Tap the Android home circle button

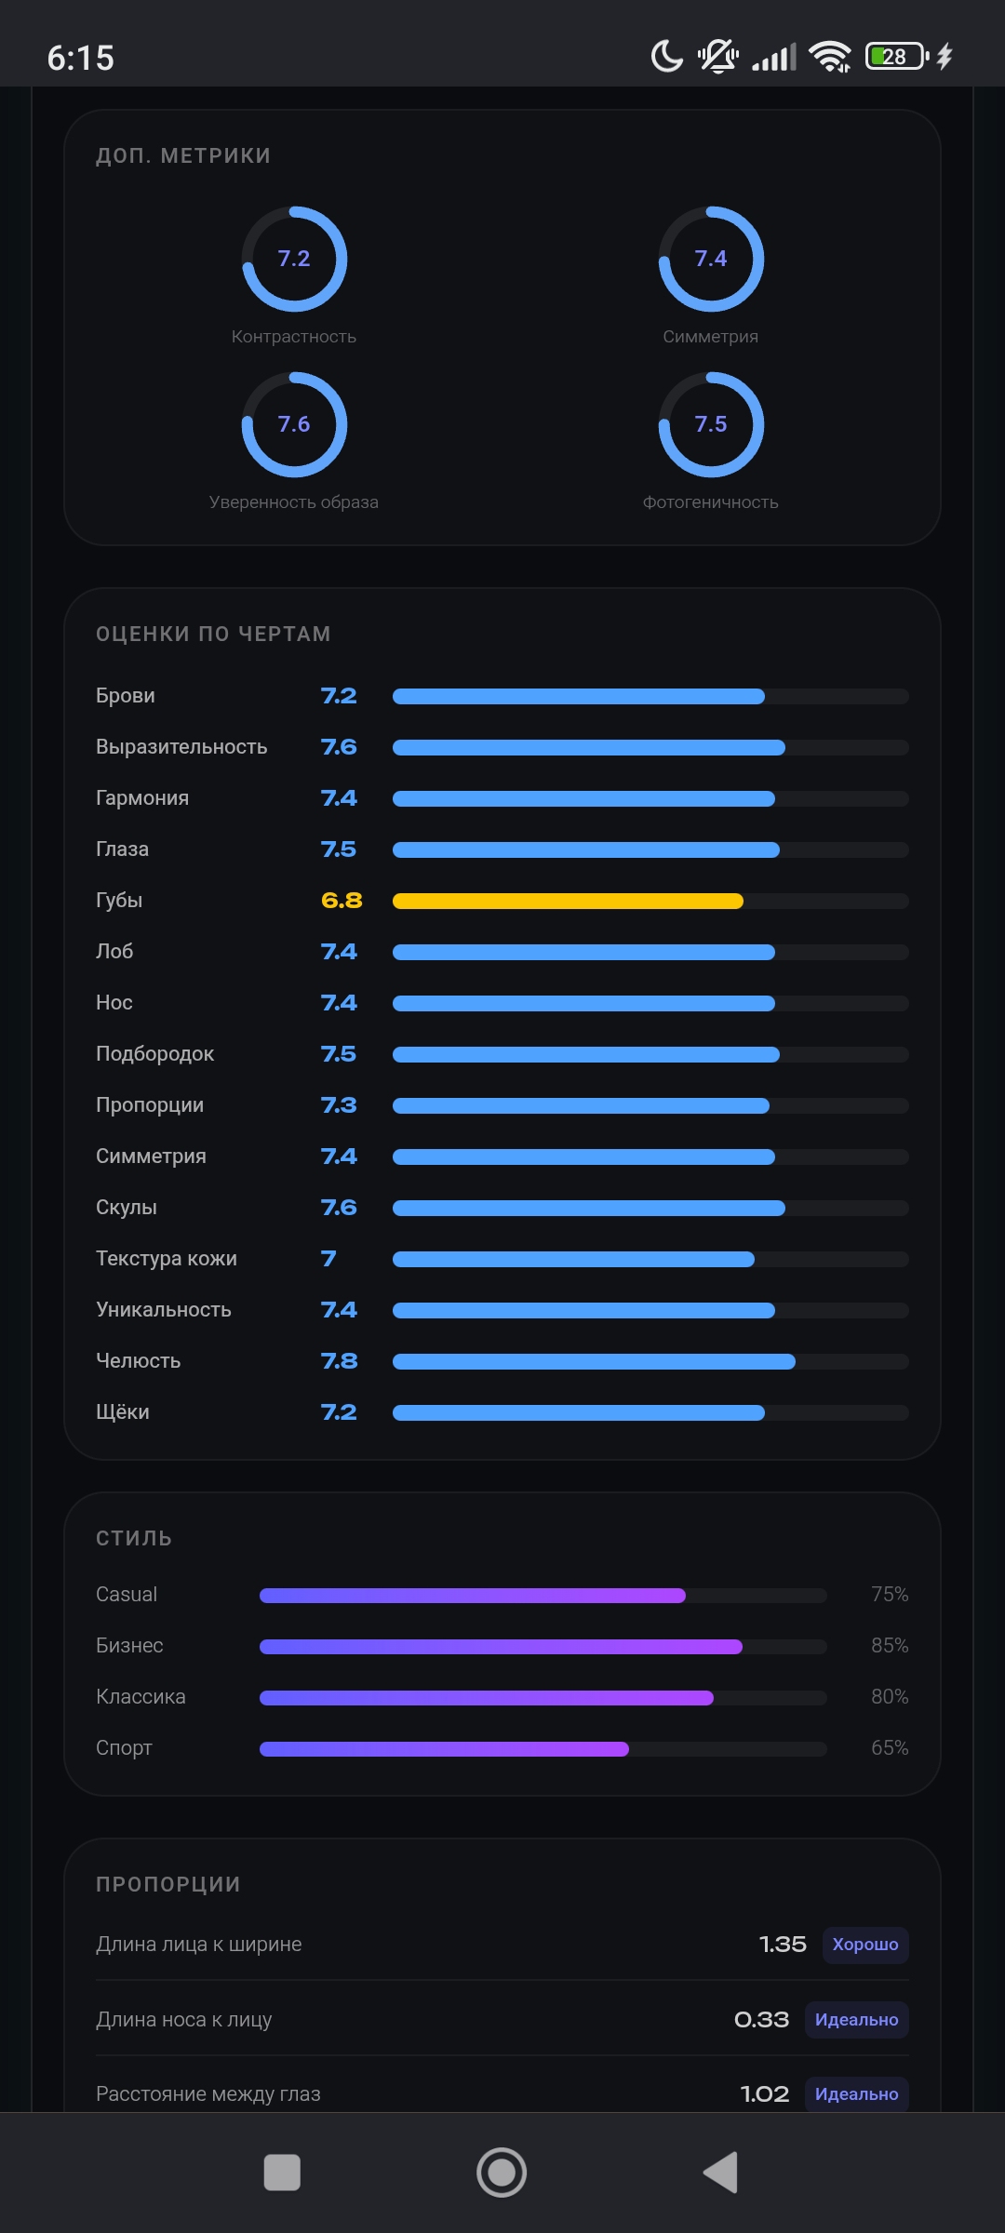click(x=502, y=2173)
